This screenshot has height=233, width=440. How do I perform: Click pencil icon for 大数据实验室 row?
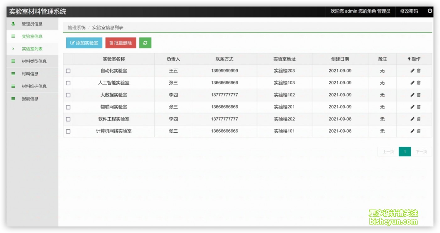[x=412, y=95]
